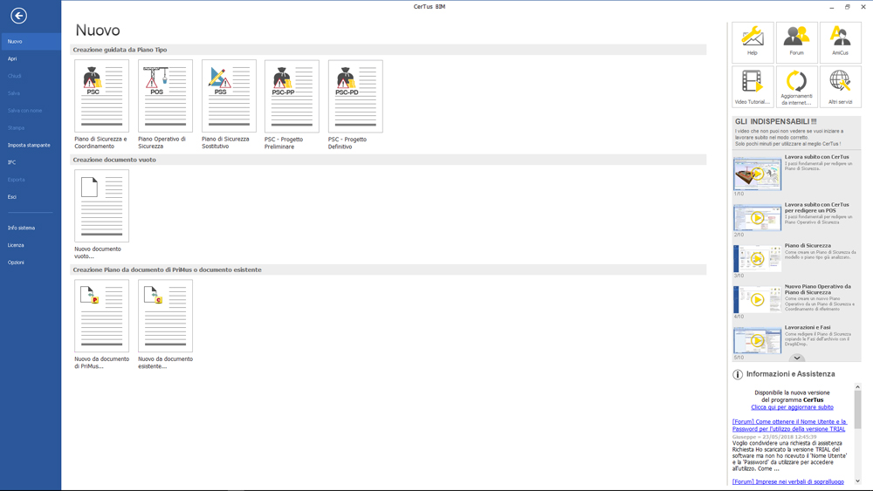Click the Creazione documento vuoto header
This screenshot has width=873, height=491.
click(x=388, y=160)
